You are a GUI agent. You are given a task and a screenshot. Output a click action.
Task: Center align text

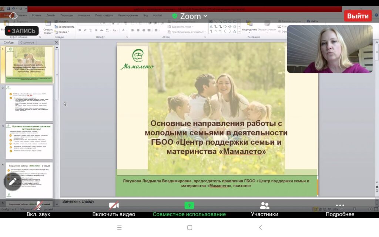pos(138,30)
